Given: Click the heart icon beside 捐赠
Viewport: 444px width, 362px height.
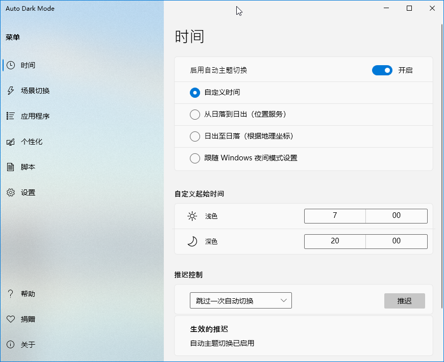Looking at the screenshot, I should coord(11,319).
